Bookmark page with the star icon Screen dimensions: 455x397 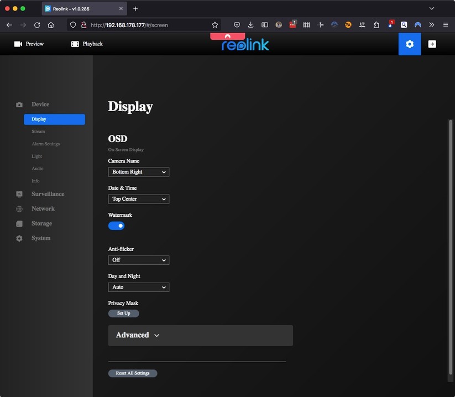click(215, 25)
